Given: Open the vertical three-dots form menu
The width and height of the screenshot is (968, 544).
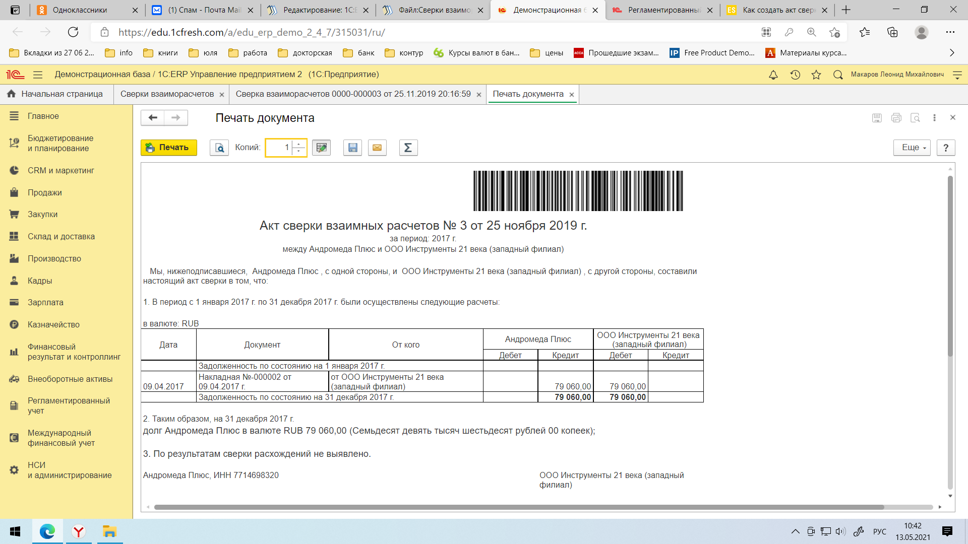Looking at the screenshot, I should click(934, 117).
